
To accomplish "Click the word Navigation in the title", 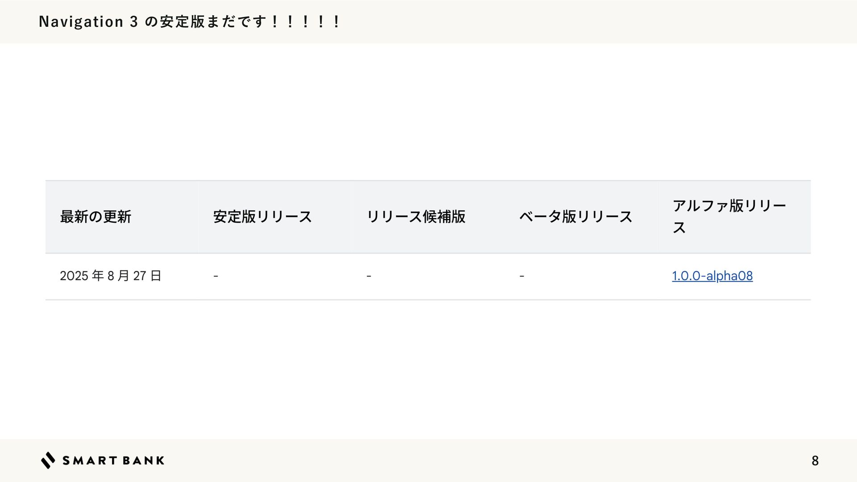I will [x=81, y=21].
